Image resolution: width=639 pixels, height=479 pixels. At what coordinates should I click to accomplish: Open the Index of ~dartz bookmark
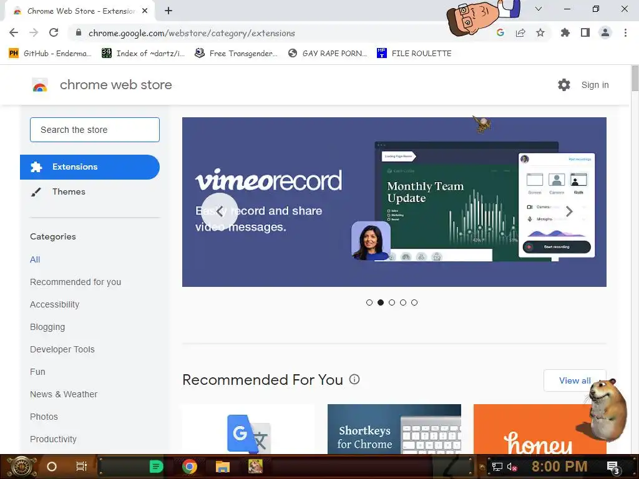tap(144, 54)
